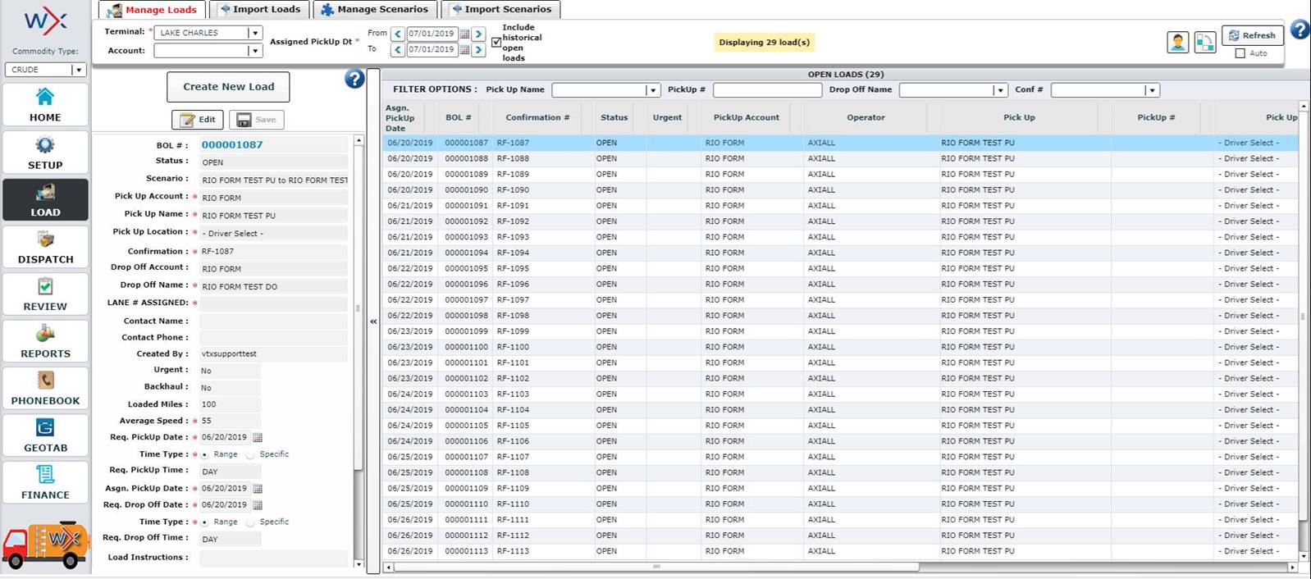This screenshot has width=1311, height=579.
Task: Switch to Manage Scenarios tab
Action: [375, 10]
